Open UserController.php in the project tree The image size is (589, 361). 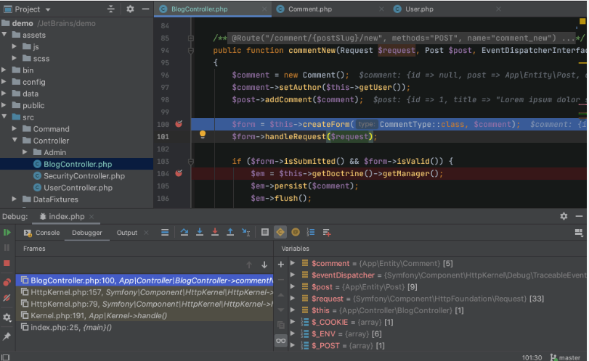point(78,188)
